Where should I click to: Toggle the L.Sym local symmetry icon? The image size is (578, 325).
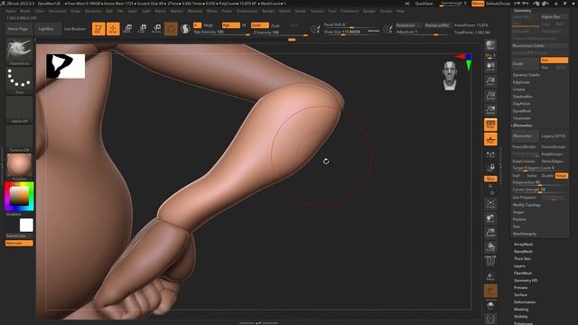[490, 154]
